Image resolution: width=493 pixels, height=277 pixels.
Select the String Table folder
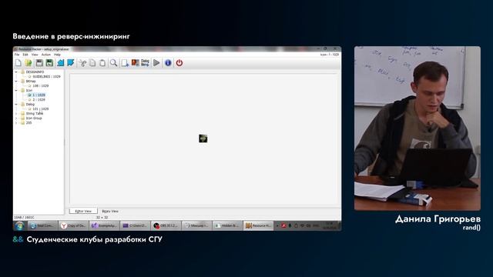34,113
